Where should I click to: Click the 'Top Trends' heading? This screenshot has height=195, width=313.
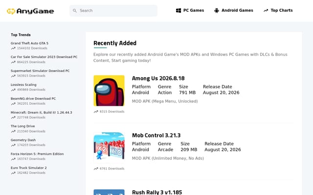click(x=21, y=35)
